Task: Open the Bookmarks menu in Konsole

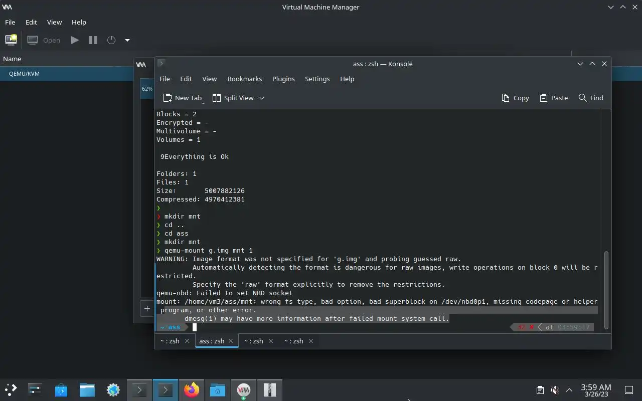Action: pyautogui.click(x=244, y=79)
